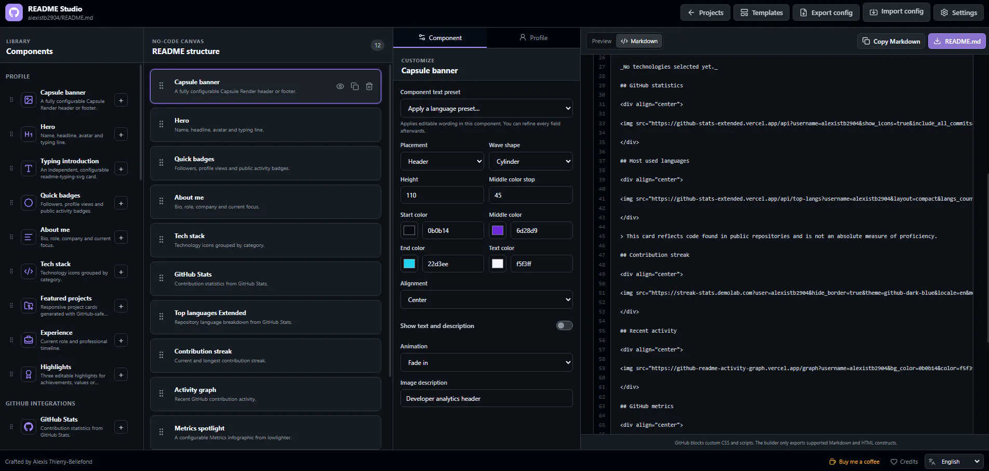The width and height of the screenshot is (989, 471).
Task: Open Buy me a coffee link
Action: coord(854,462)
